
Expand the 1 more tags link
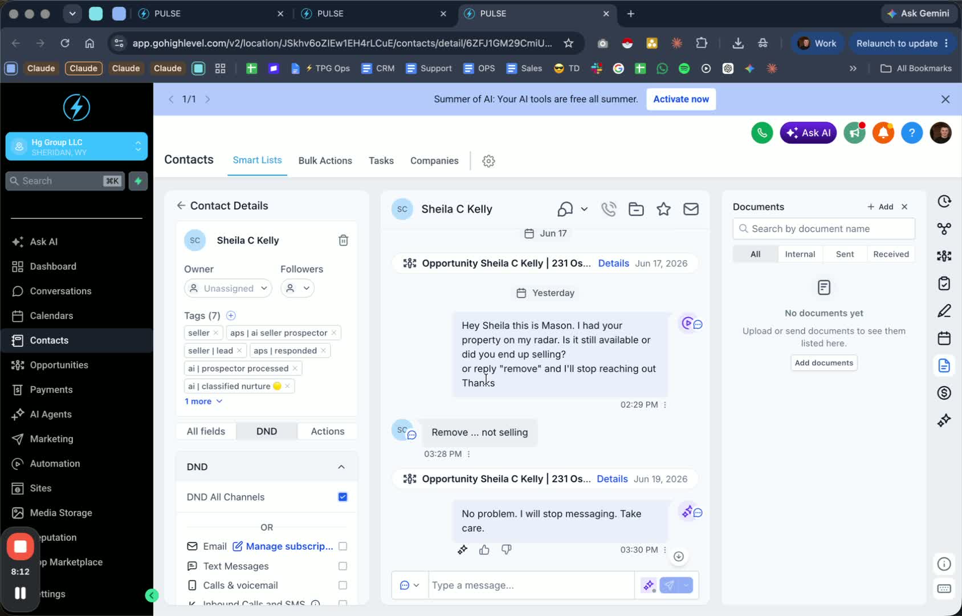pos(203,402)
